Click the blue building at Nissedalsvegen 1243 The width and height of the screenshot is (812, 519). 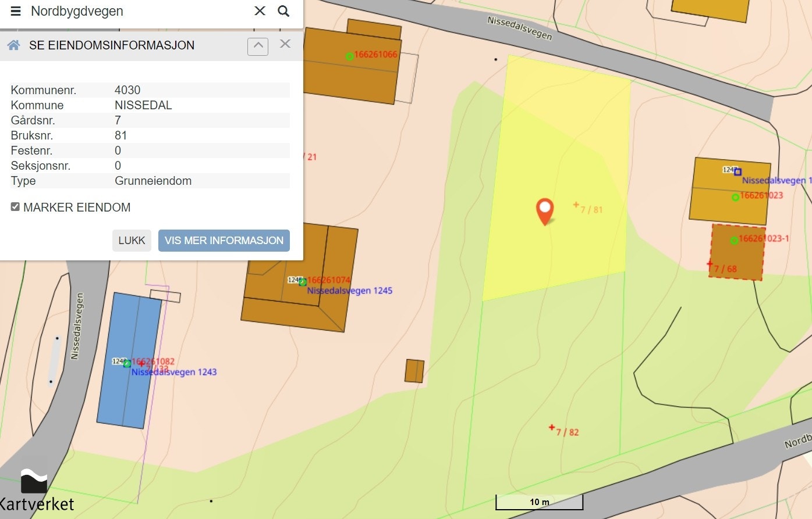[x=129, y=360]
